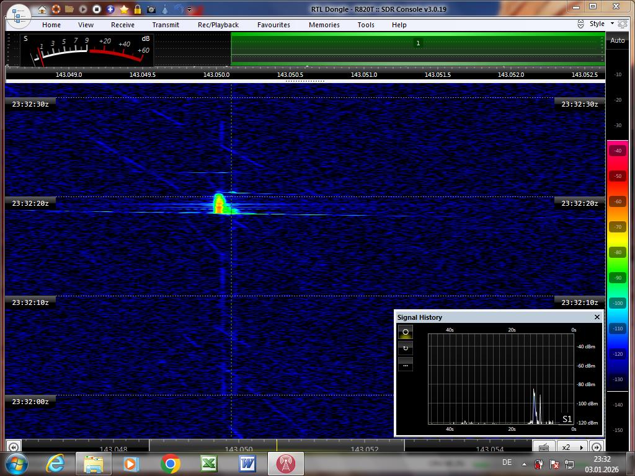Open Excel from the taskbar
The height and width of the screenshot is (476, 635).
pos(209,464)
